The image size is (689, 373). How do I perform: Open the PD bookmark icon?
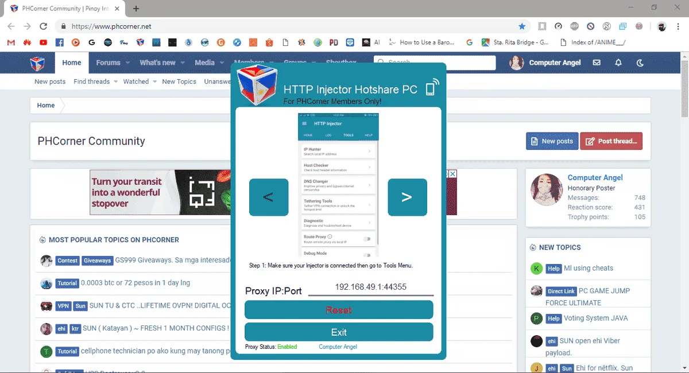[334, 42]
